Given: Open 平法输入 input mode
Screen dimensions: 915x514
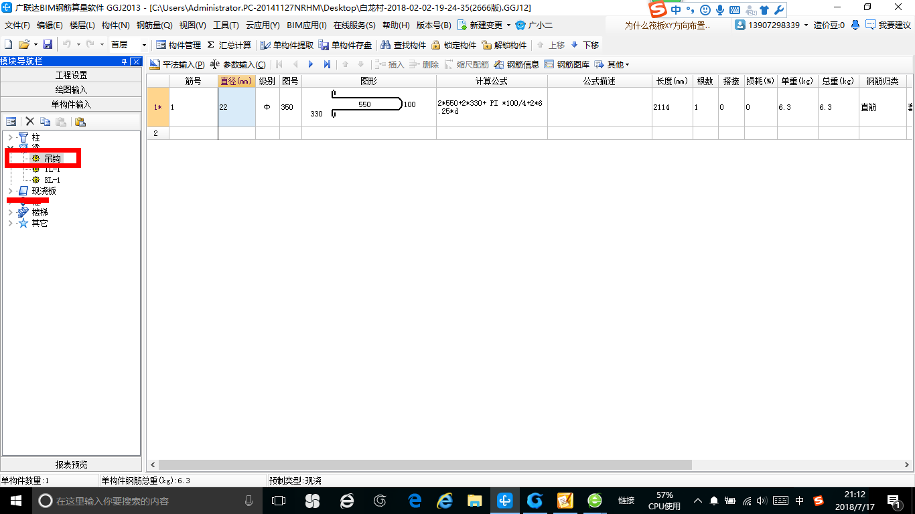Looking at the screenshot, I should (177, 65).
